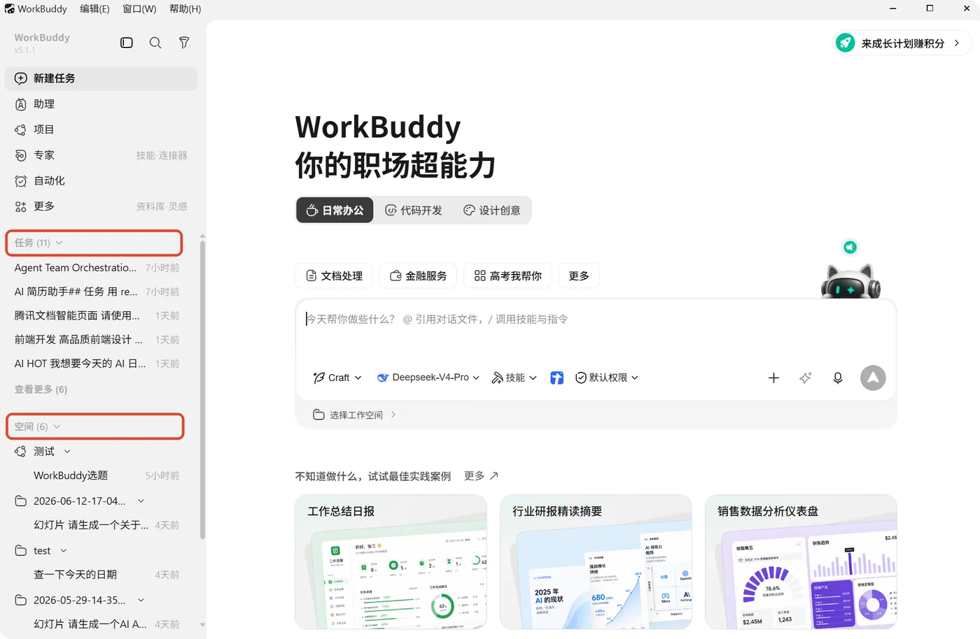Open 查看更多 (6) tasks link
Viewport: 980px width, 639px height.
pyautogui.click(x=41, y=389)
